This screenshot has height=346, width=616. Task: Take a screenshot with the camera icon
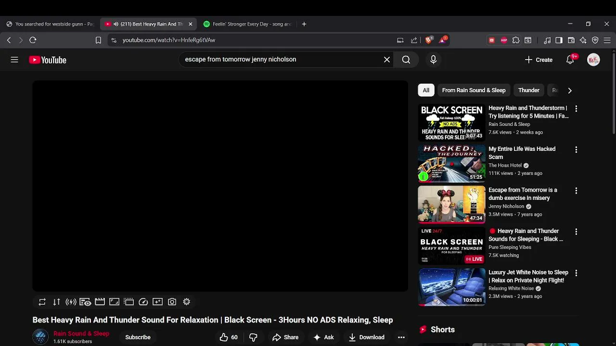pyautogui.click(x=172, y=302)
